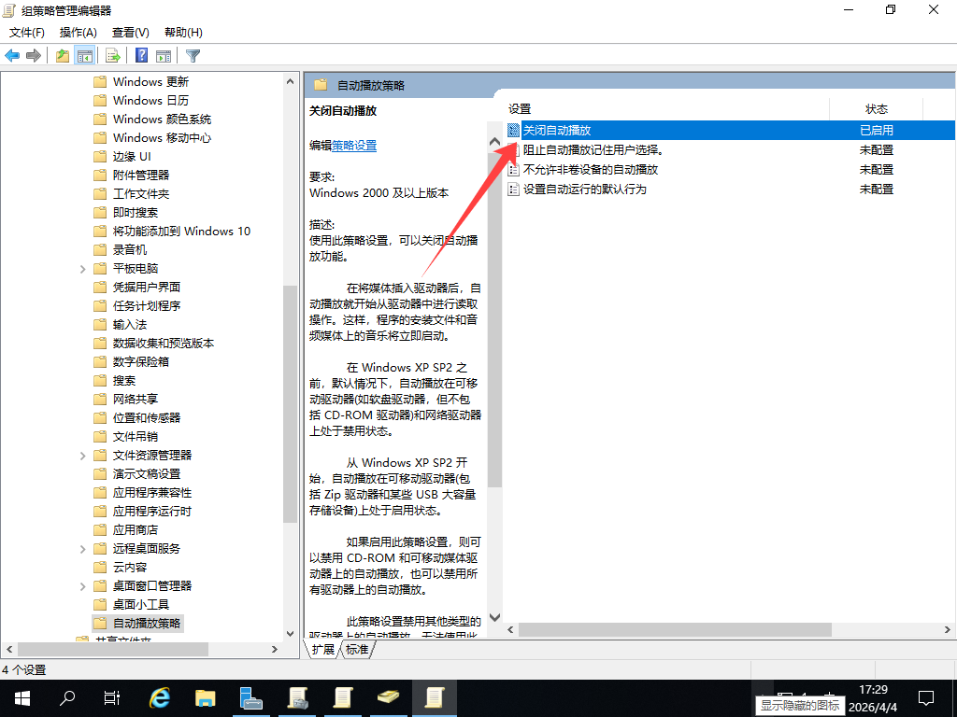Click the Show/Hide Action Pane toolbar icon
Image resolution: width=957 pixels, height=717 pixels.
[x=164, y=56]
